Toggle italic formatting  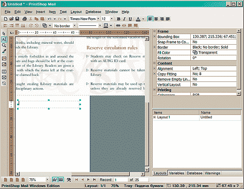point(124,19)
